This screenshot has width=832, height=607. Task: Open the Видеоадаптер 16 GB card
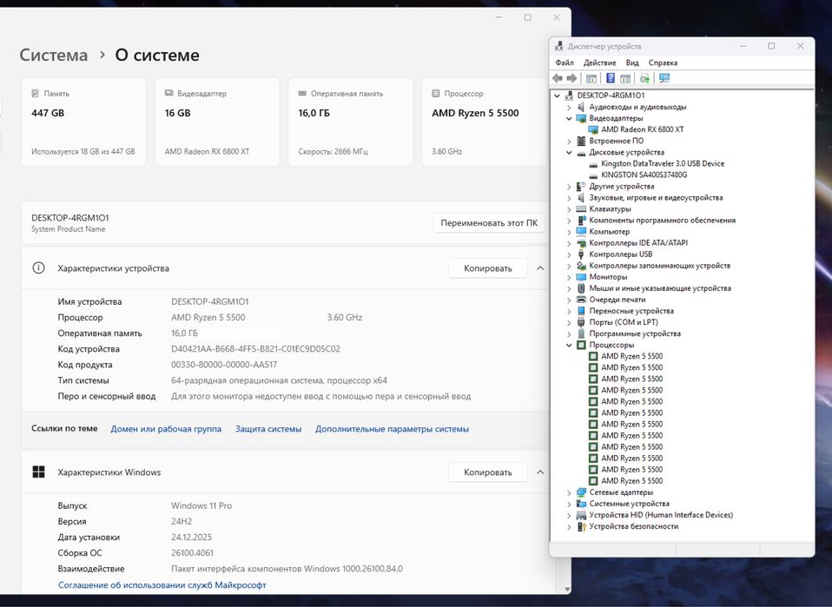tap(217, 122)
